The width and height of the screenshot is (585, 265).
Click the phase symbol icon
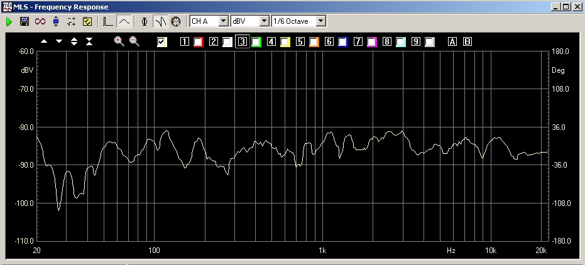coord(145,21)
